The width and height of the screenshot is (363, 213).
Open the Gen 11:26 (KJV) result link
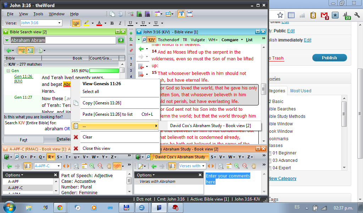tap(23, 78)
